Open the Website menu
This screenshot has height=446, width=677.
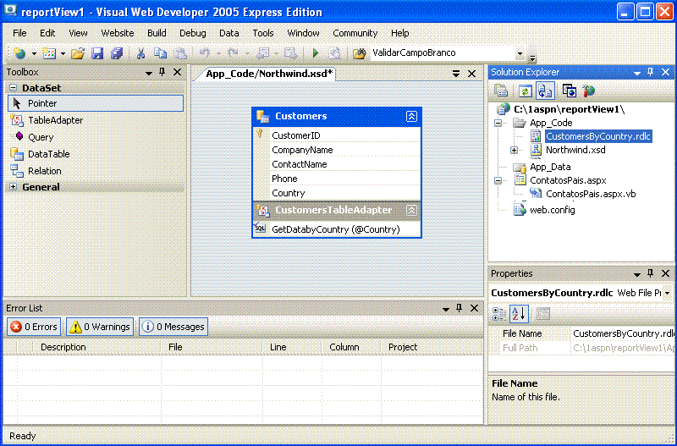[118, 33]
